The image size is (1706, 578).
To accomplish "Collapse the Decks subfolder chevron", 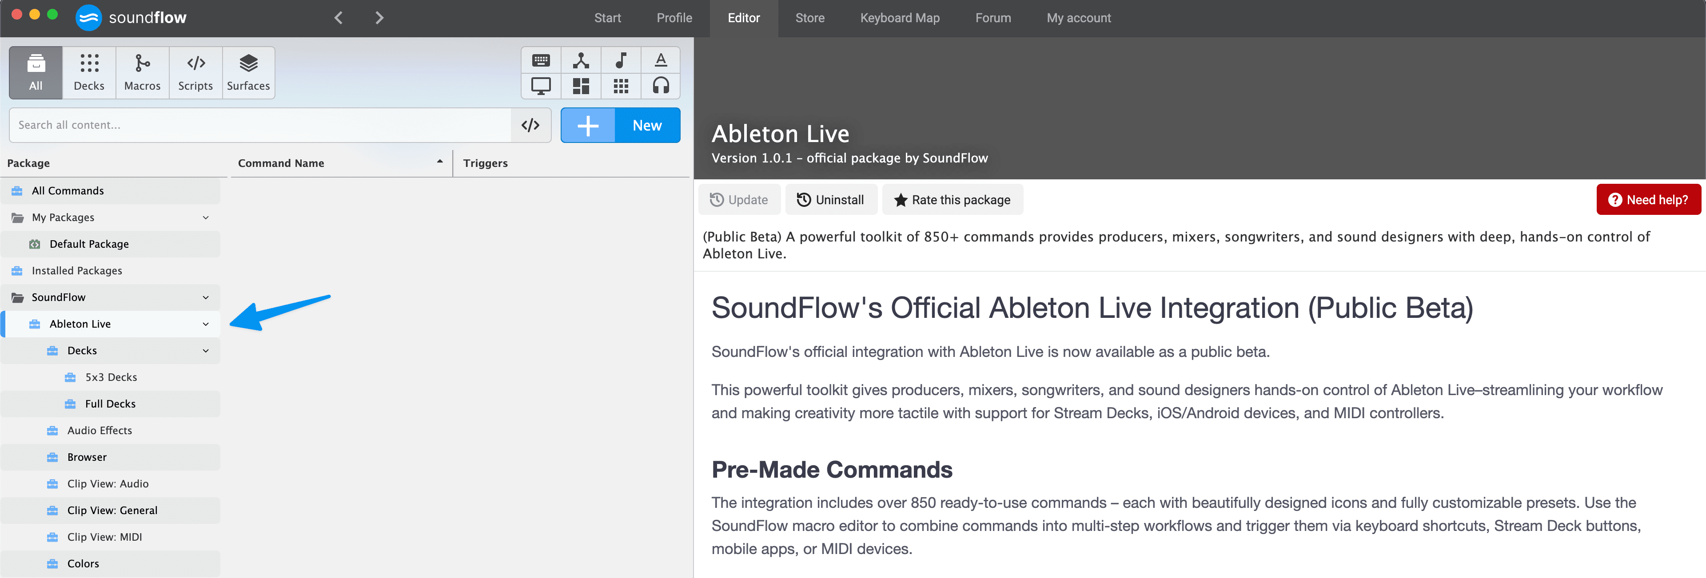I will coord(206,350).
